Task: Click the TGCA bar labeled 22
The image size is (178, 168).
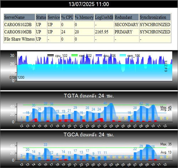Action: [135, 157]
